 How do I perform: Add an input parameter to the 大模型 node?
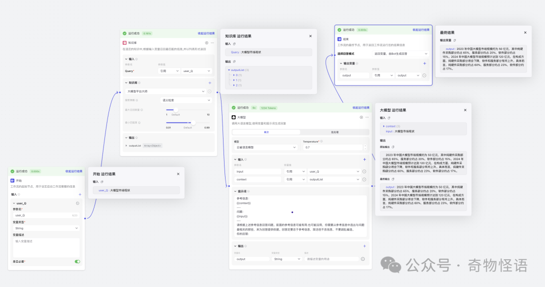click(x=364, y=159)
